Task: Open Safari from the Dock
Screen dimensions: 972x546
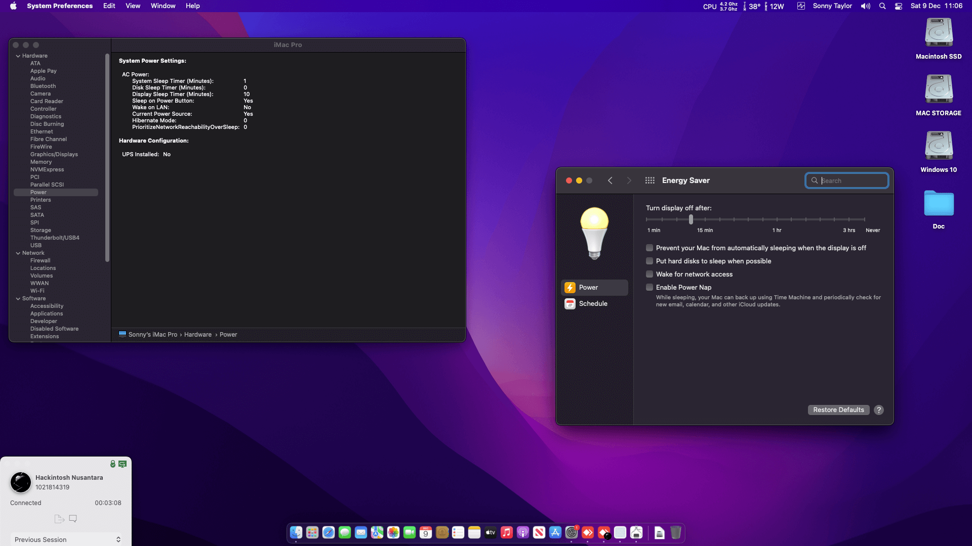Action: (329, 532)
